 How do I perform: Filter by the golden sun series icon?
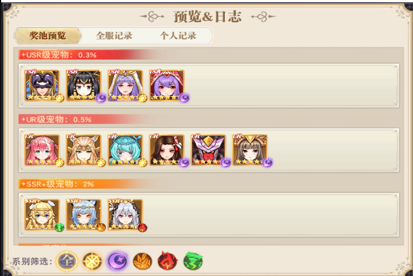[x=92, y=262]
